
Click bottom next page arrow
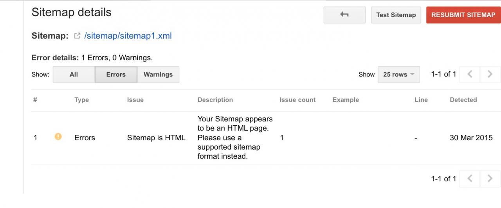tap(490, 179)
